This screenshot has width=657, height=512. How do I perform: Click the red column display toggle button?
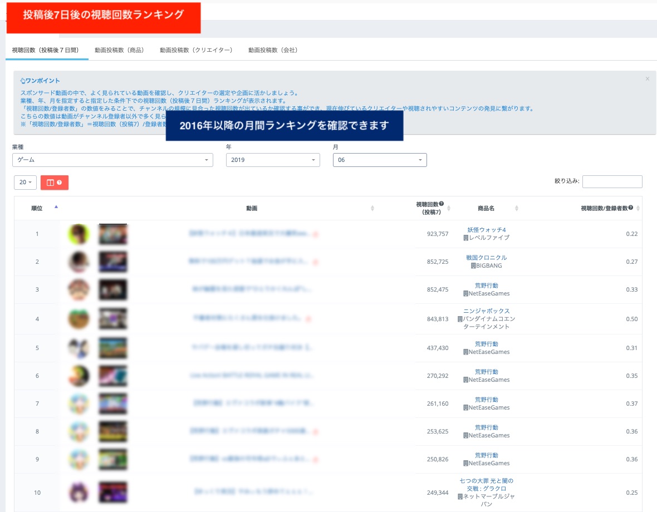(54, 183)
